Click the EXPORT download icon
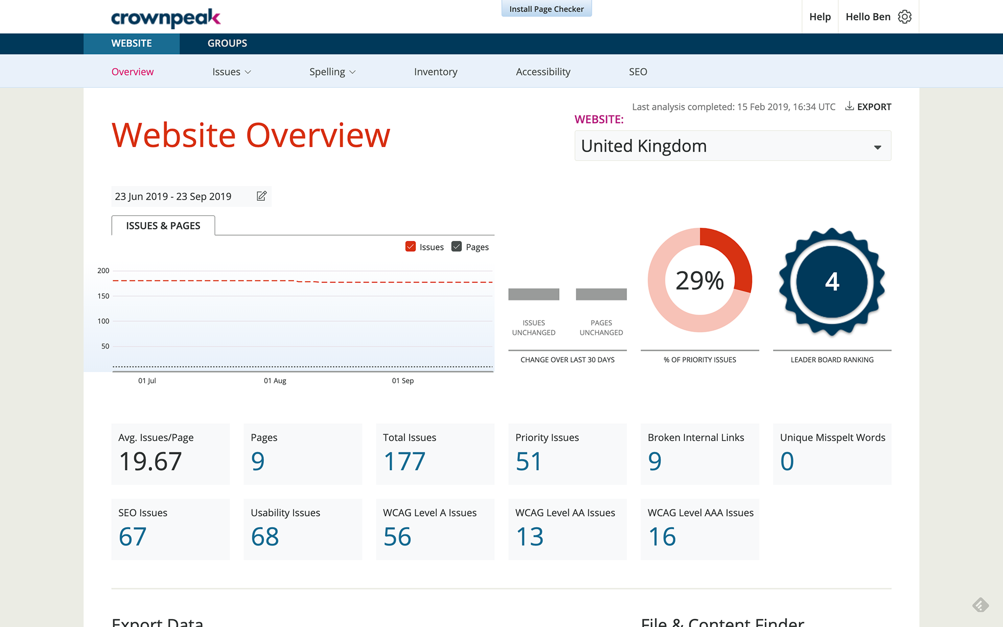 pos(850,106)
